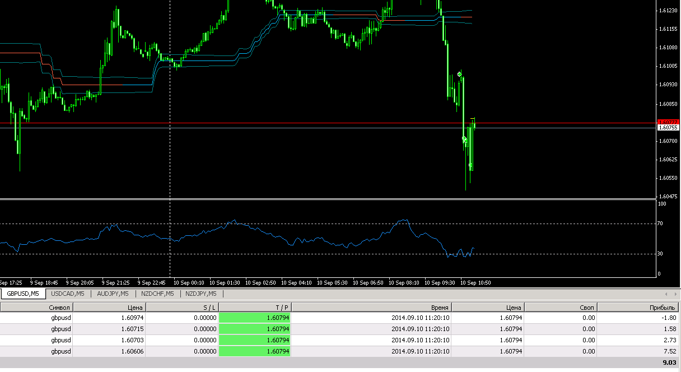Go to the NZDCHF,M5 chart tab
The height and width of the screenshot is (372, 681).
(x=157, y=294)
